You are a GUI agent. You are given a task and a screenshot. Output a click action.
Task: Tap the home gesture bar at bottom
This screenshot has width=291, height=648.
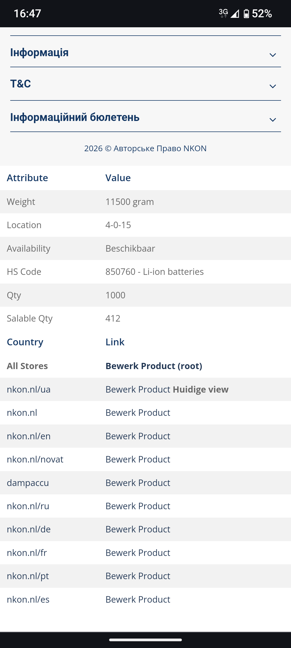coord(145,640)
